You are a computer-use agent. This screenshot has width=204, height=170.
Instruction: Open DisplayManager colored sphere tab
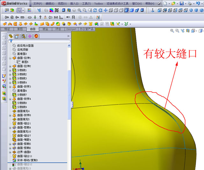coord(36,36)
